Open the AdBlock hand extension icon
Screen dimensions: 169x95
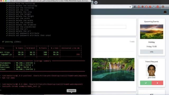pos(146,7)
